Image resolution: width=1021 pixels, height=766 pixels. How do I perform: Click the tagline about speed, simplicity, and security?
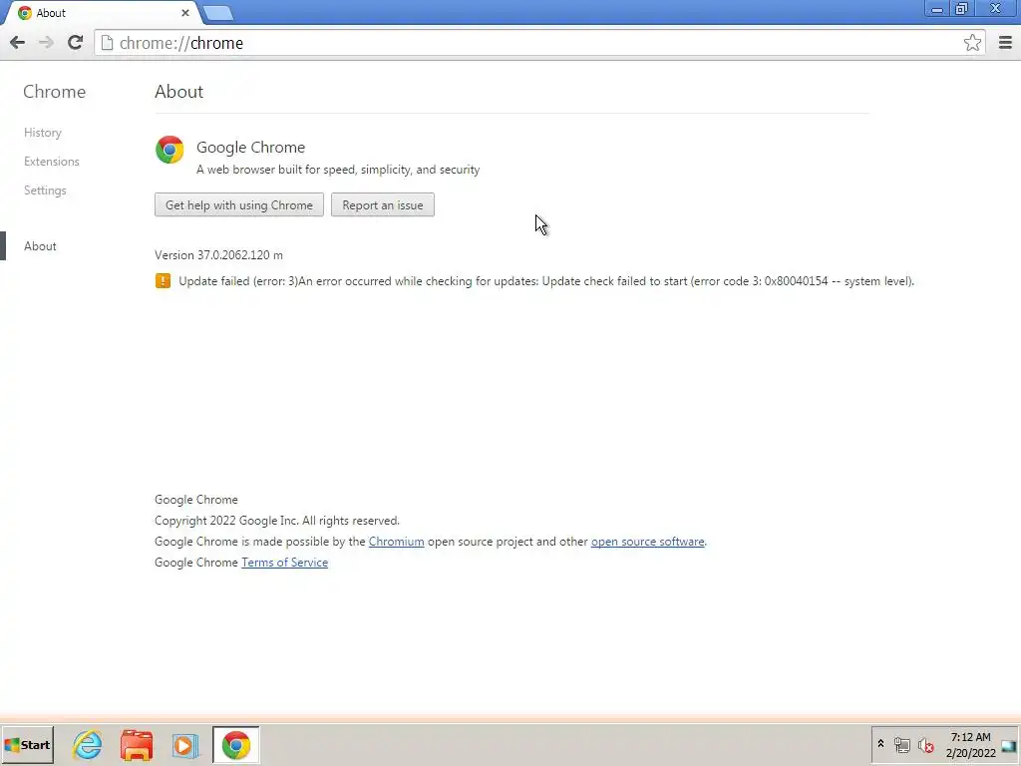(338, 170)
